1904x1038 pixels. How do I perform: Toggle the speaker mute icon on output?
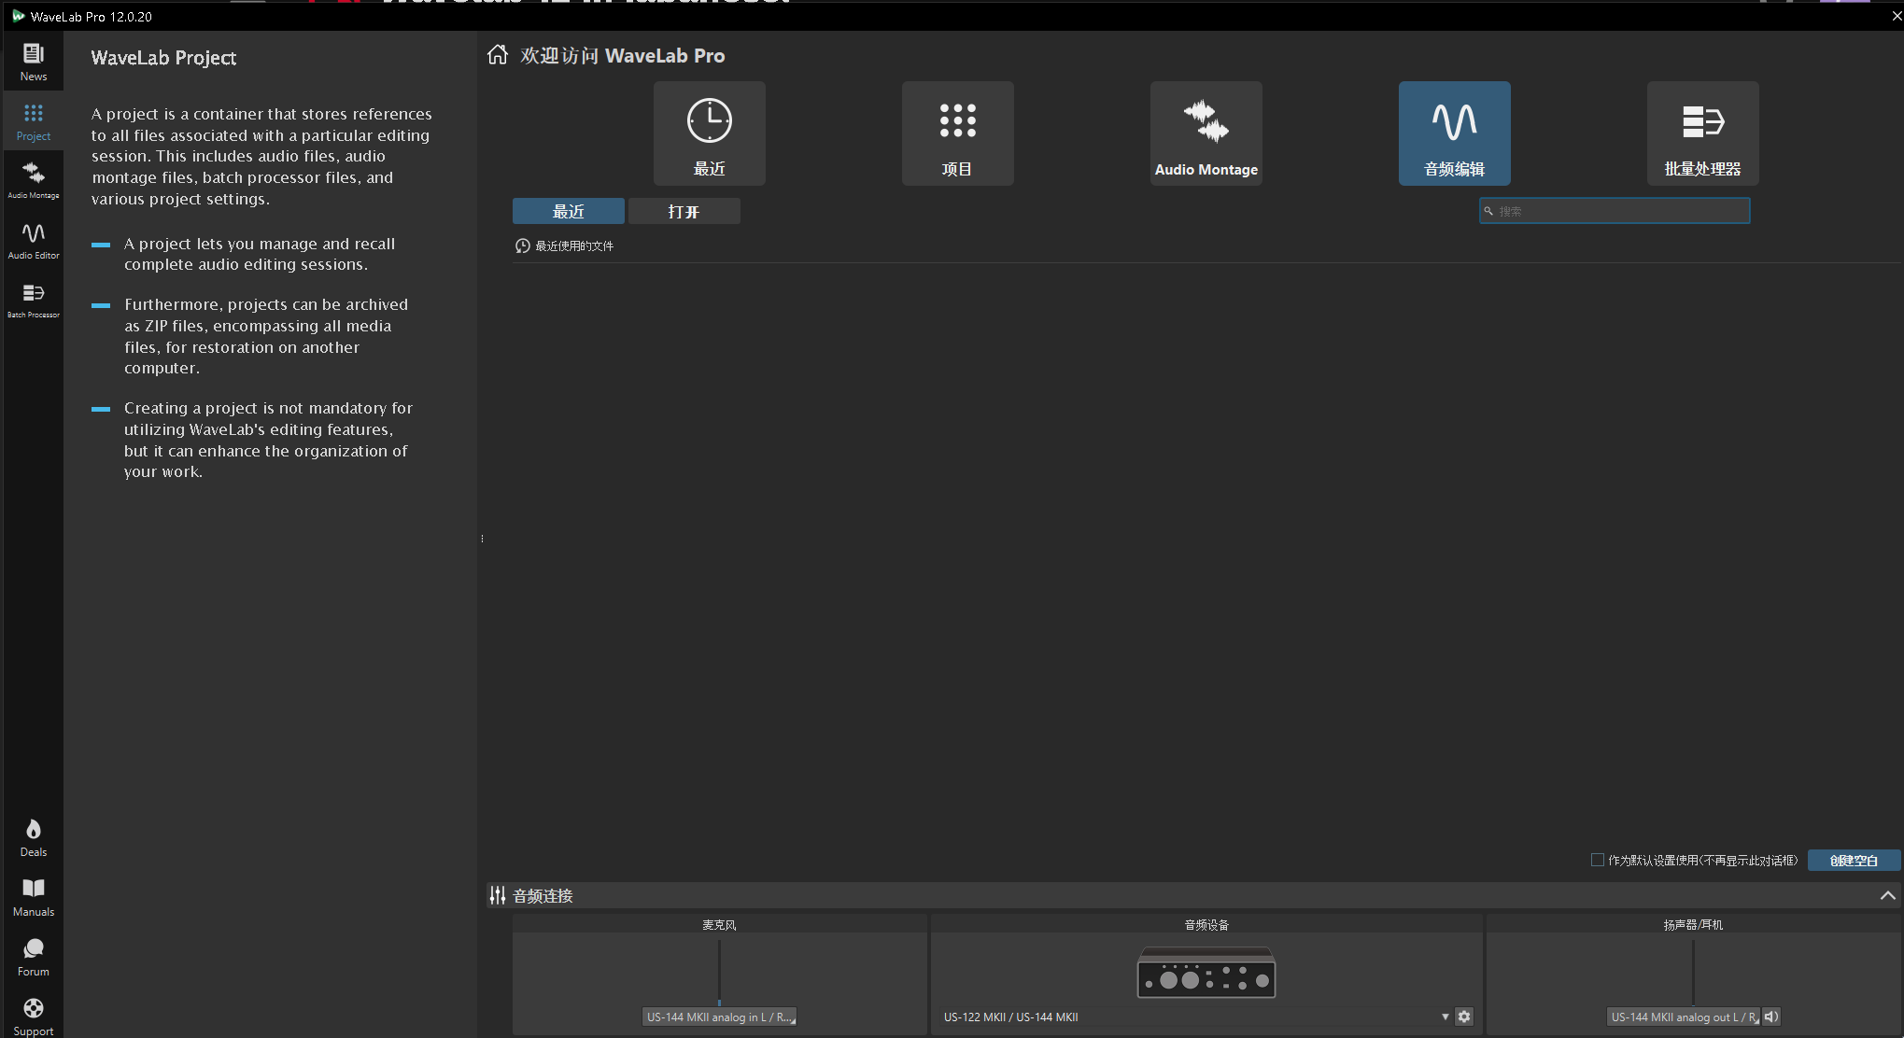(1771, 1017)
